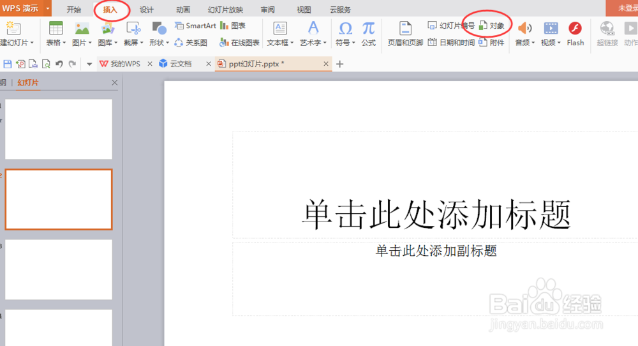Screen dimensions: 638x346
Task: Insert an 在线图表 online chart
Action: click(240, 42)
